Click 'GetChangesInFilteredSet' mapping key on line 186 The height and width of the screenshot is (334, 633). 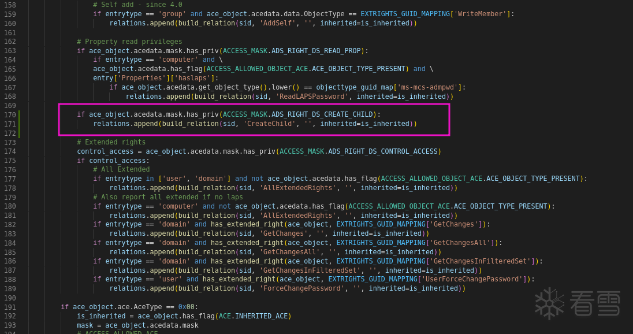[480, 261]
